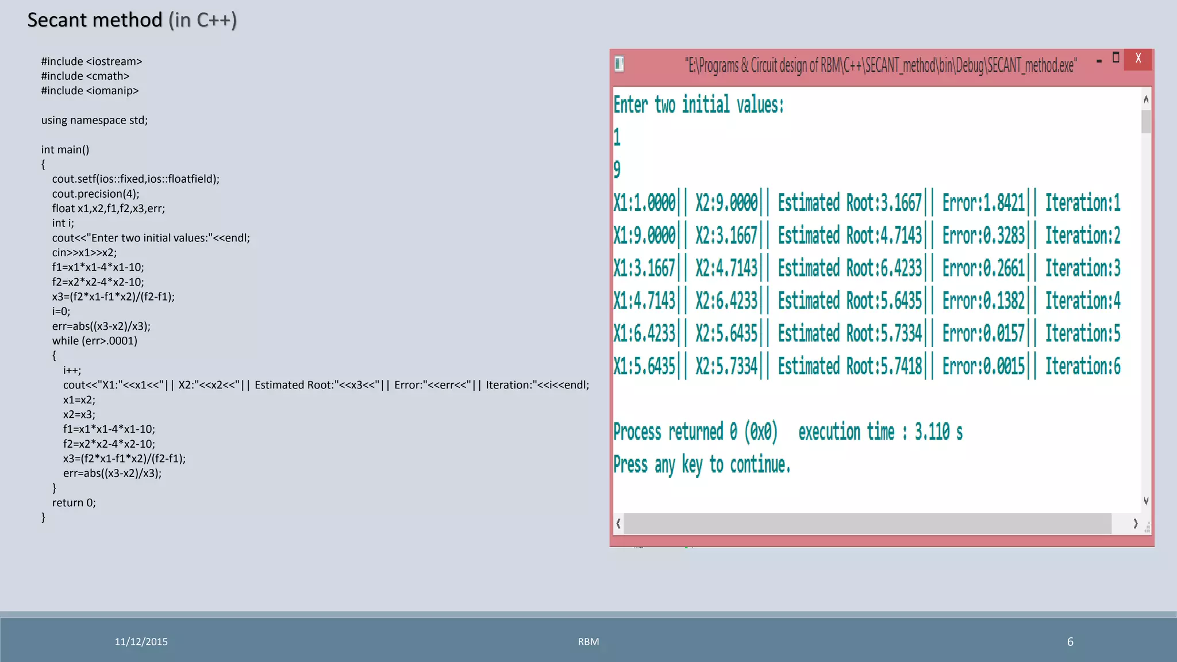Click the 'using namespace std;' code line
This screenshot has height=662, width=1177.
coord(94,120)
